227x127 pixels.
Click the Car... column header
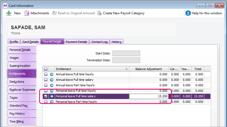(174, 69)
